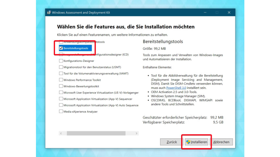The width and height of the screenshot is (280, 157).
Task: Enable the Media eXperience Analyzer checkbox
Action: 61,111
